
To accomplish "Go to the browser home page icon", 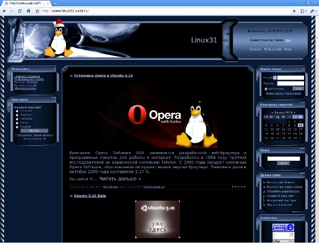I will point(29,11).
